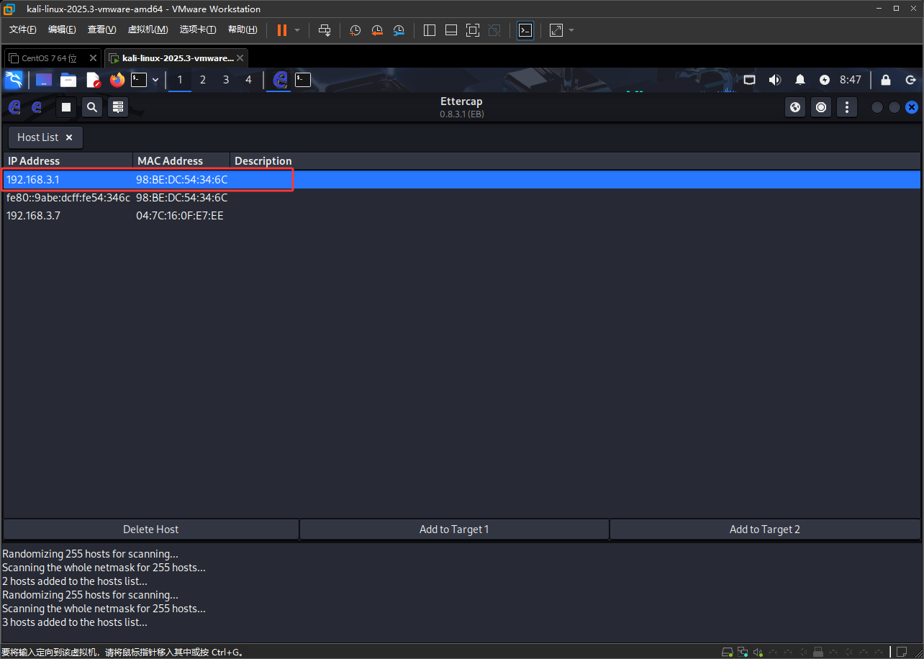Click VMware sound card status icon

click(758, 652)
